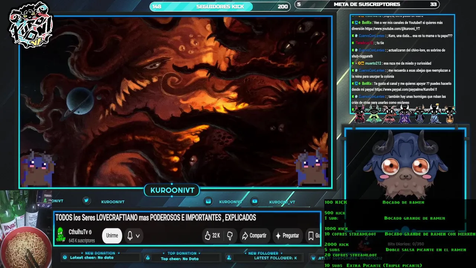Click the bookmark save icon
The width and height of the screenshot is (476, 268).
312,236
